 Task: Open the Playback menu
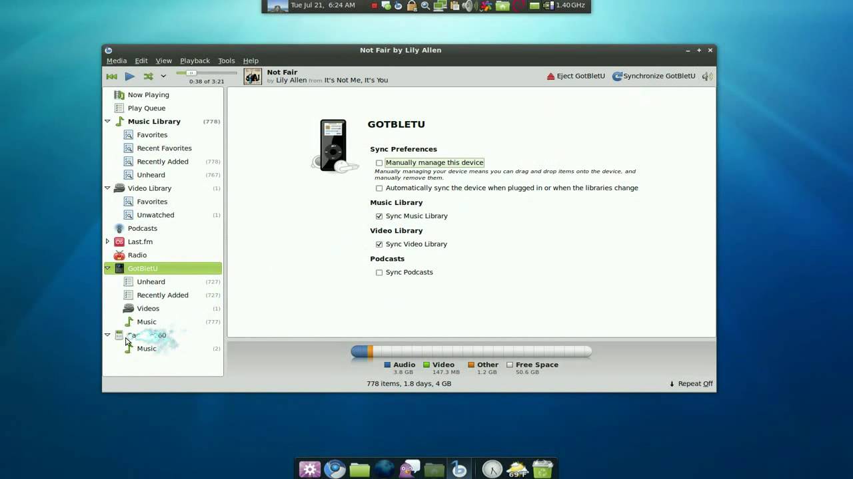tap(195, 61)
